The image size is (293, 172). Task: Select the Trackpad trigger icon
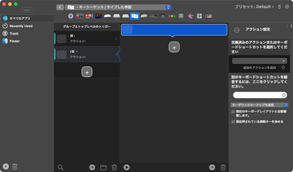point(116,16)
